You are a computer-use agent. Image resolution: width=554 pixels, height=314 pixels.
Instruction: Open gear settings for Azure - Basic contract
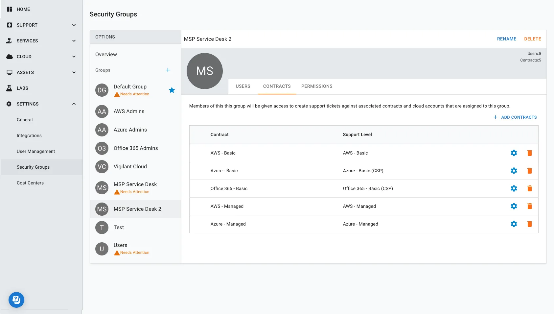point(514,171)
